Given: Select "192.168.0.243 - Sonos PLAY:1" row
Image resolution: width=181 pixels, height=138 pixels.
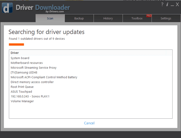Looking at the screenshot, I should click(x=91, y=96).
